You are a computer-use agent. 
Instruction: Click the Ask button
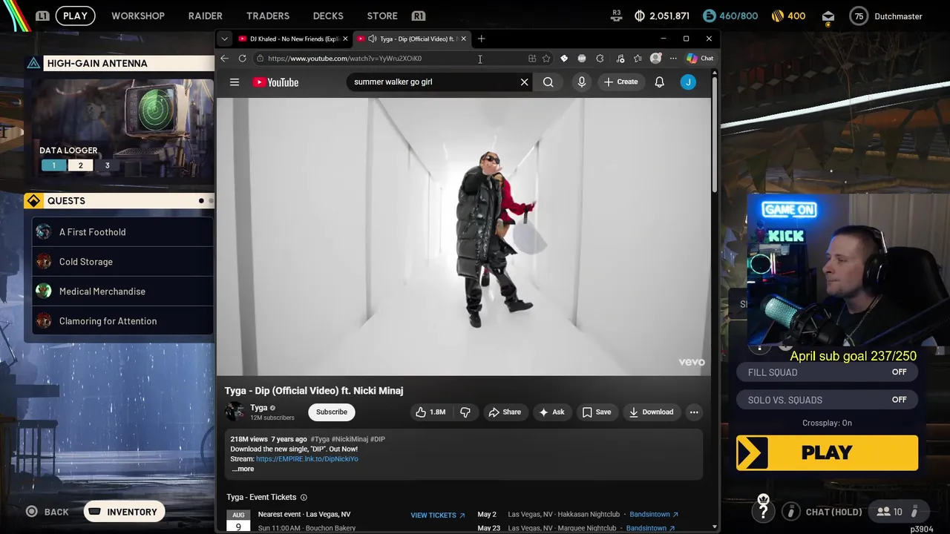[551, 412]
